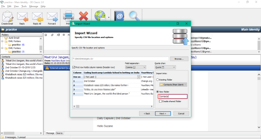Enable Create shared folder checkbox
Viewport: 261px width, 139px height.
[160, 101]
